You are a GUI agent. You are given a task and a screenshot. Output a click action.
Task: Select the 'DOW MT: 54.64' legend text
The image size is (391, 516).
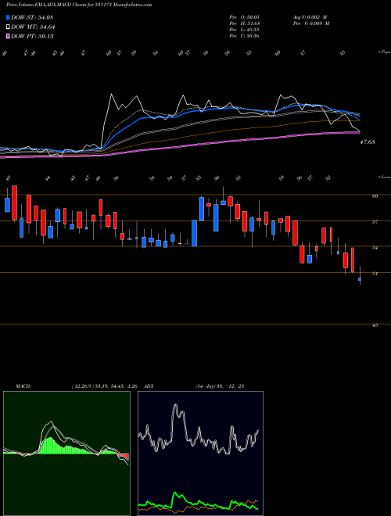coord(33,27)
